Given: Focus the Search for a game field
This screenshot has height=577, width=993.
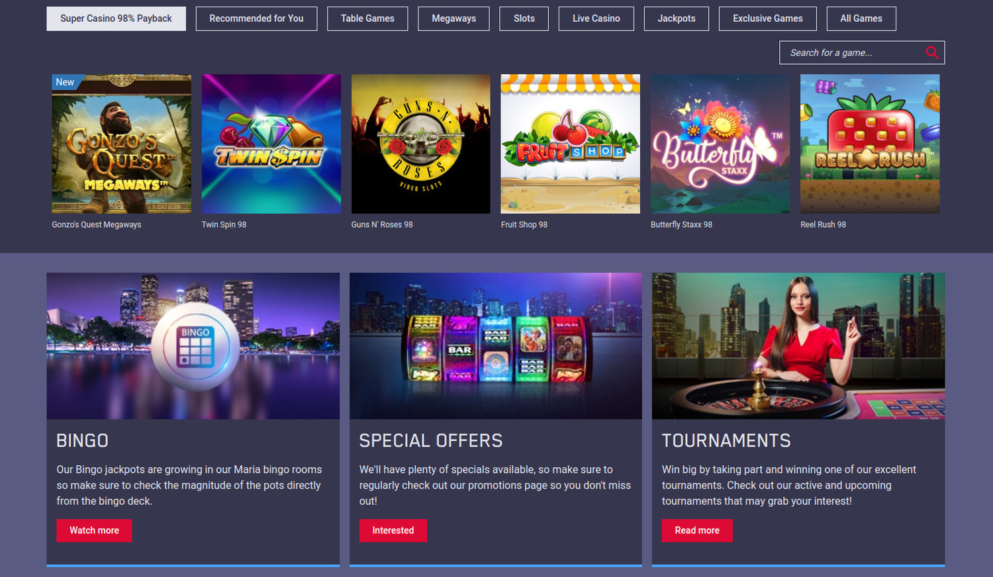Looking at the screenshot, I should (862, 53).
